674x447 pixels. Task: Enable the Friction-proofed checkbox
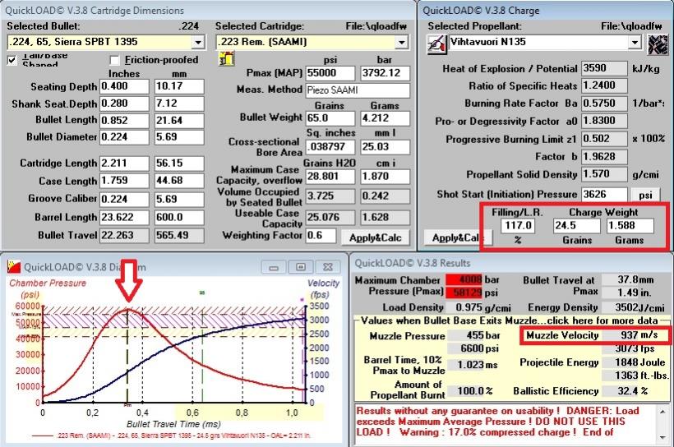pos(114,60)
